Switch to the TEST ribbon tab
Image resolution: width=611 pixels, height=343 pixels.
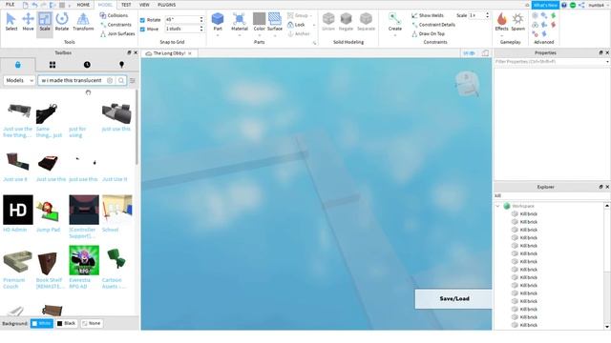126,5
